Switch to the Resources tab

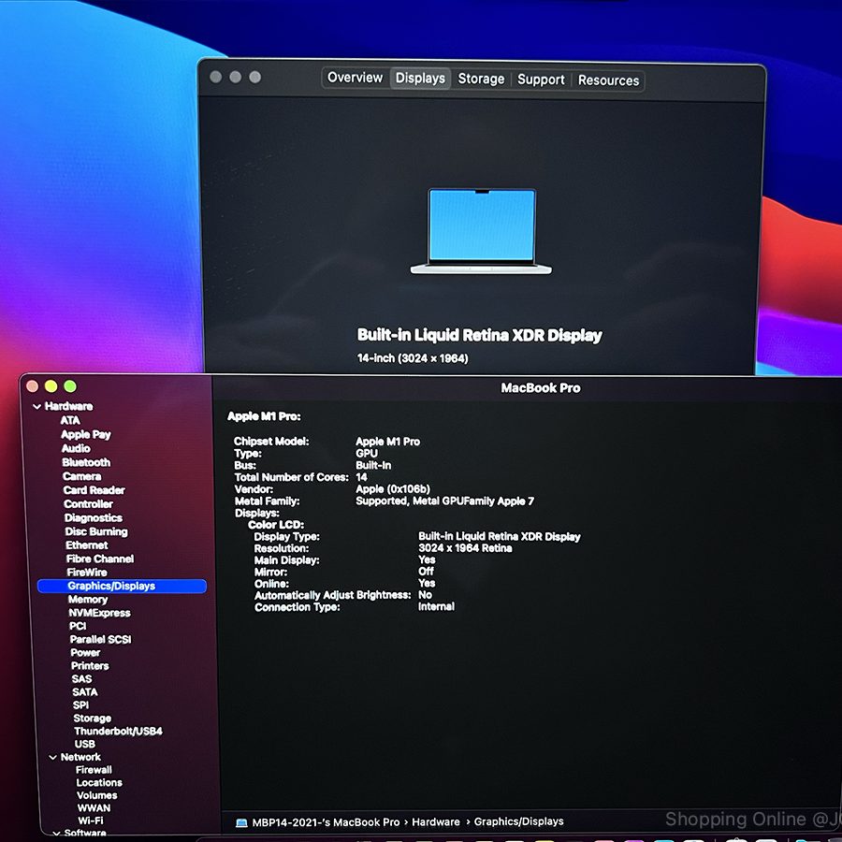click(x=608, y=80)
